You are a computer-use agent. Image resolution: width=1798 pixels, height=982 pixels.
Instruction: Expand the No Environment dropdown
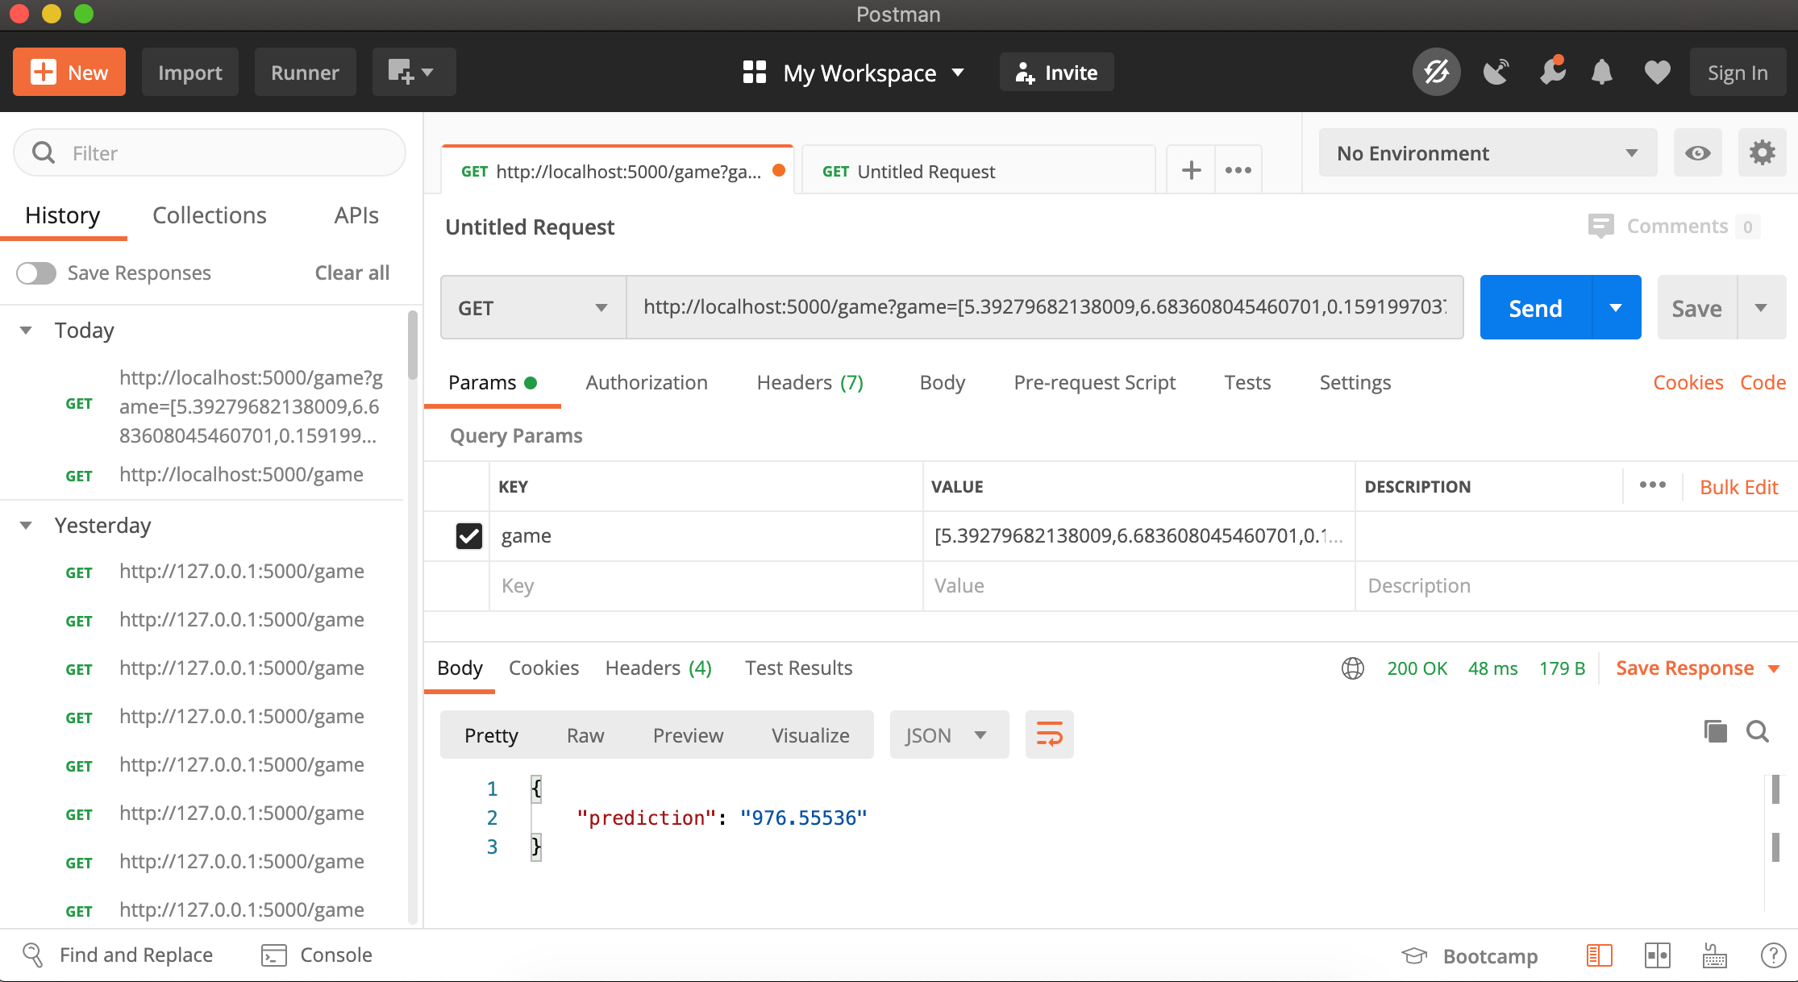pos(1487,153)
